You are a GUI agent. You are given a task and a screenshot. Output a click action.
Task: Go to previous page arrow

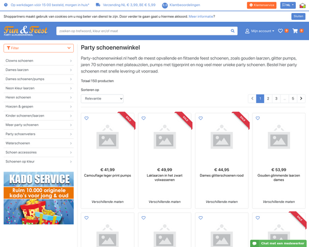click(252, 98)
